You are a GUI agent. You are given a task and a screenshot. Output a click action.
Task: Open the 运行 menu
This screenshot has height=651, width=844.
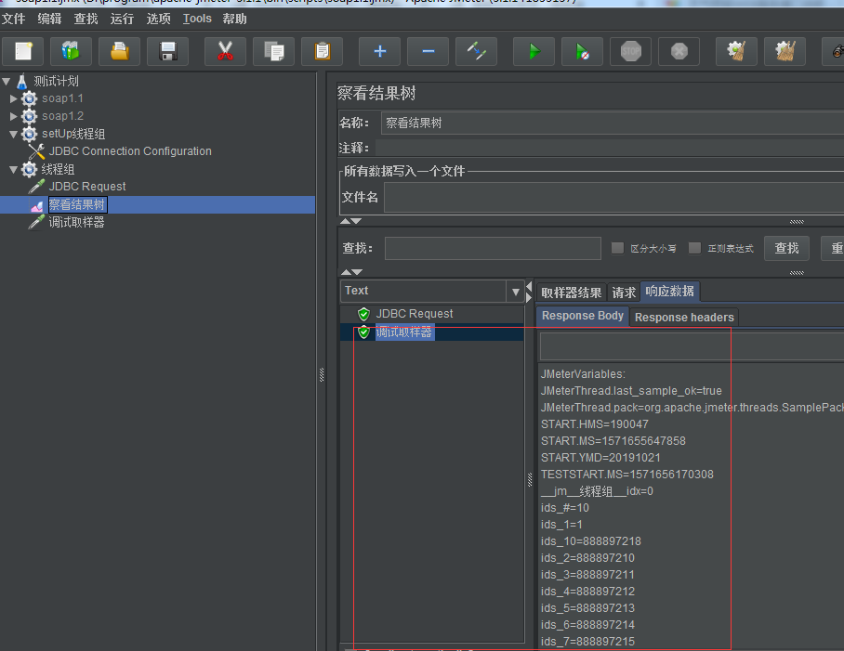[x=122, y=19]
